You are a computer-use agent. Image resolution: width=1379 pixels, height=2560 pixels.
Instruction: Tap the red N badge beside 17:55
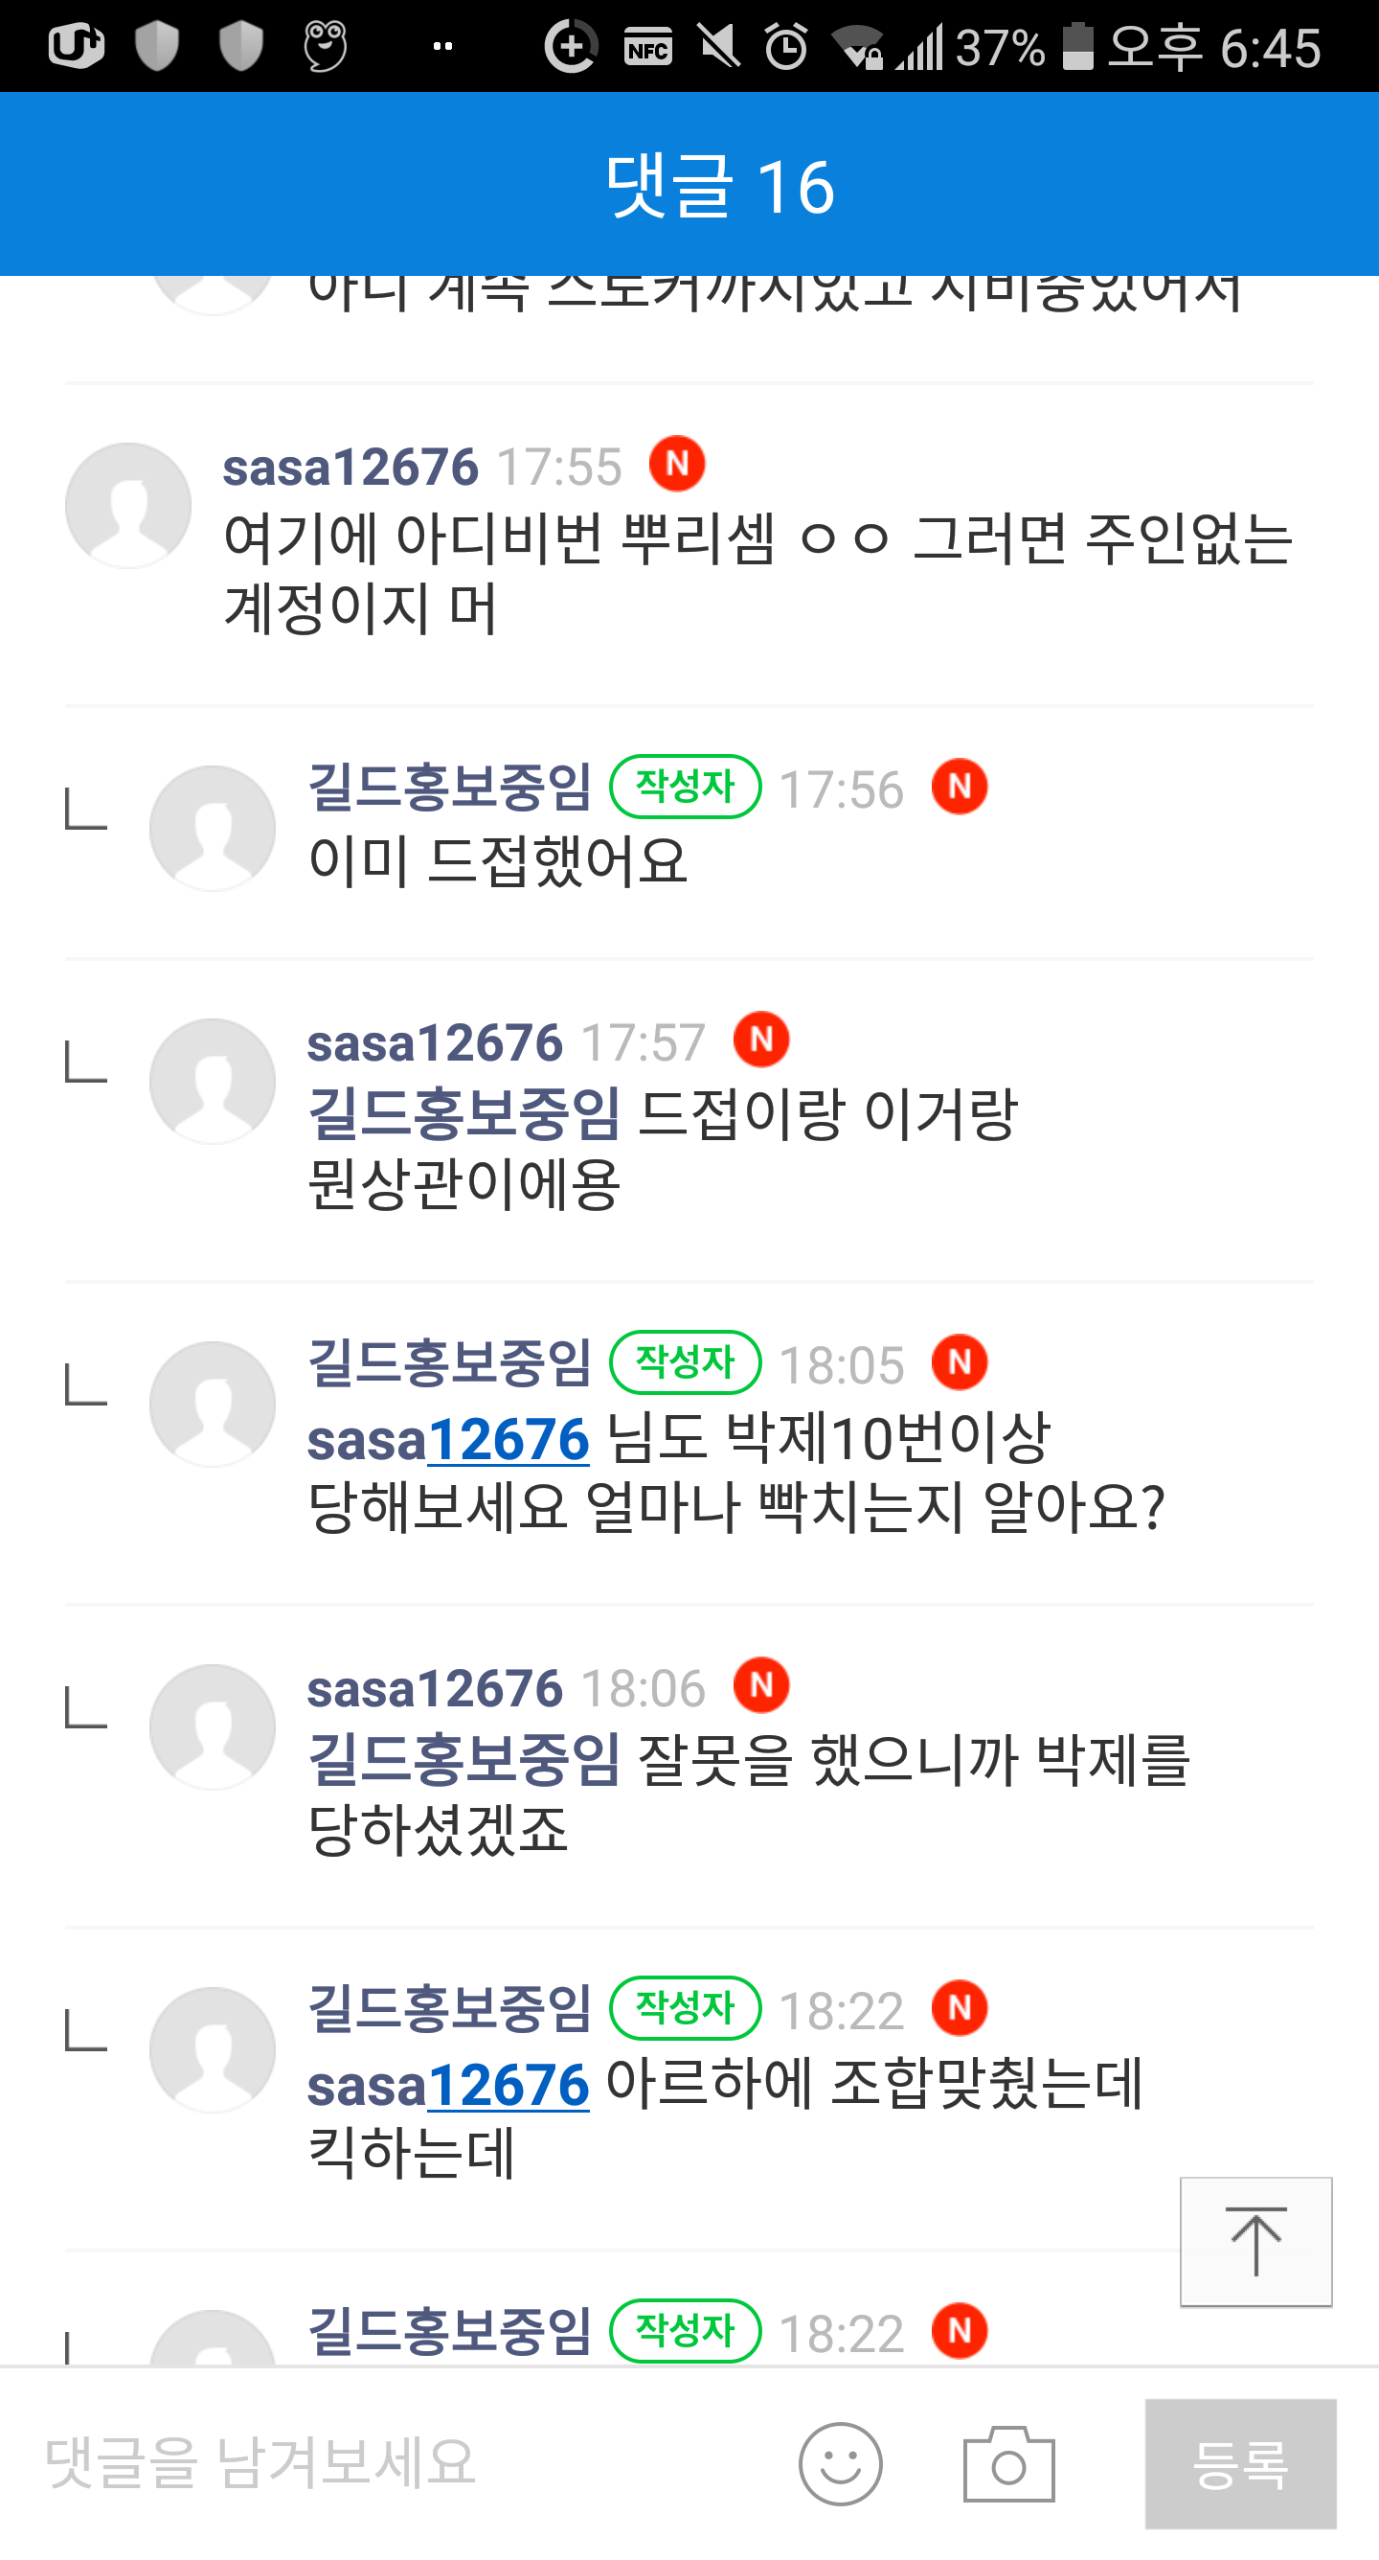(x=678, y=464)
